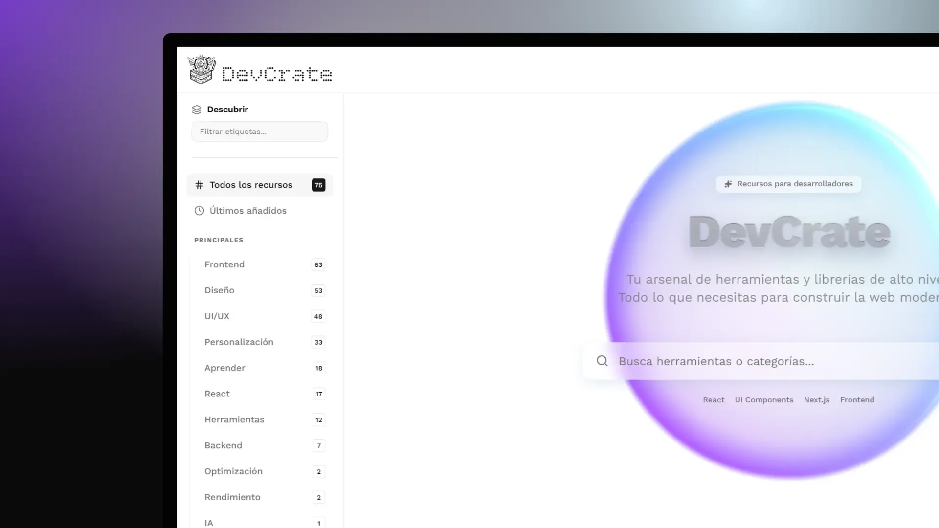The height and width of the screenshot is (528, 939).
Task: Click the hash icon beside Todos los recursos
Action: point(199,185)
